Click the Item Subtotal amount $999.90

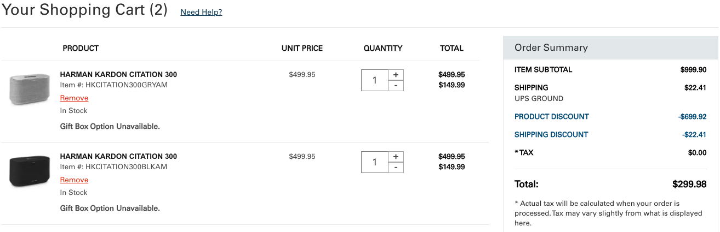pos(693,70)
